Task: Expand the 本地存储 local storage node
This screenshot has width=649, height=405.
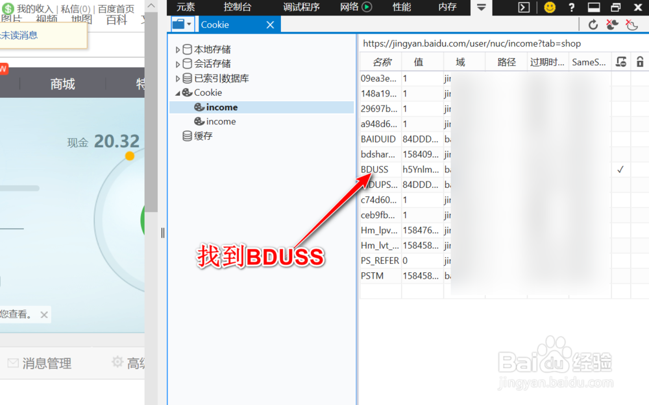Action: [178, 50]
